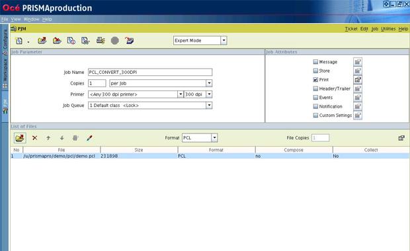Open the Edit menu in PJM

(364, 28)
